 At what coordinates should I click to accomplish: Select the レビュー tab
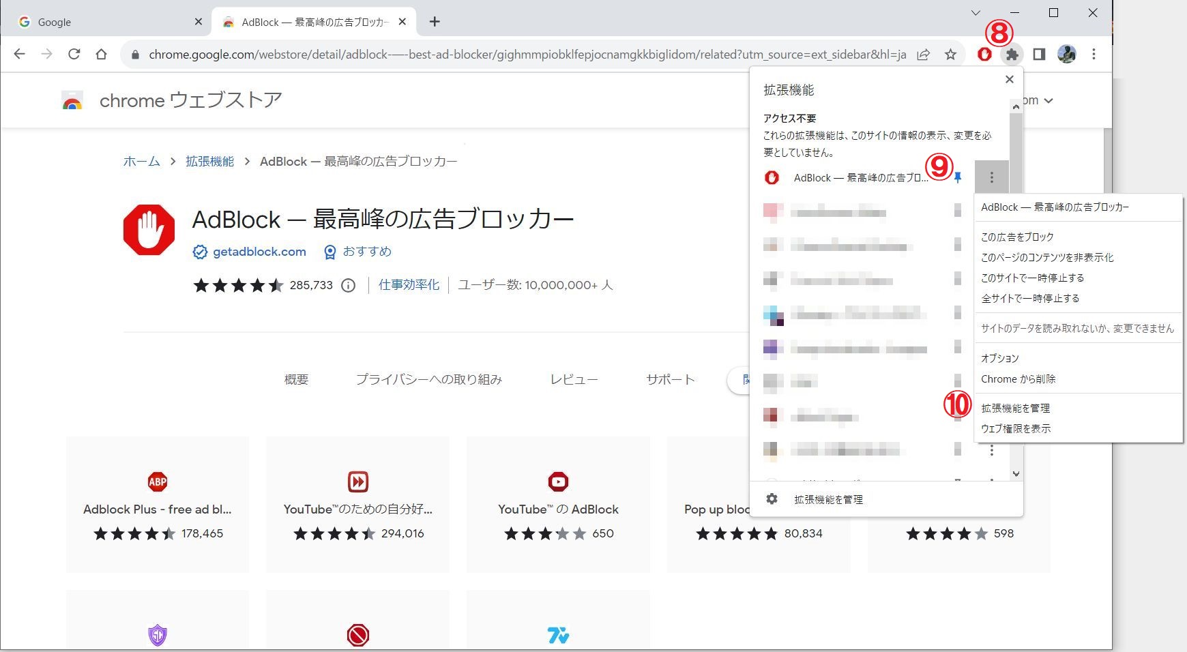(x=574, y=379)
